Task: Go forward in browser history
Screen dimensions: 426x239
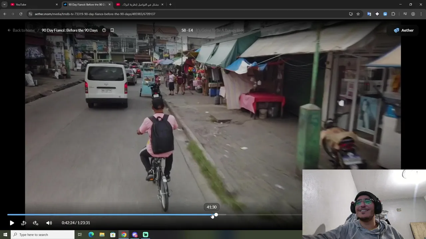Action: (x=13, y=14)
